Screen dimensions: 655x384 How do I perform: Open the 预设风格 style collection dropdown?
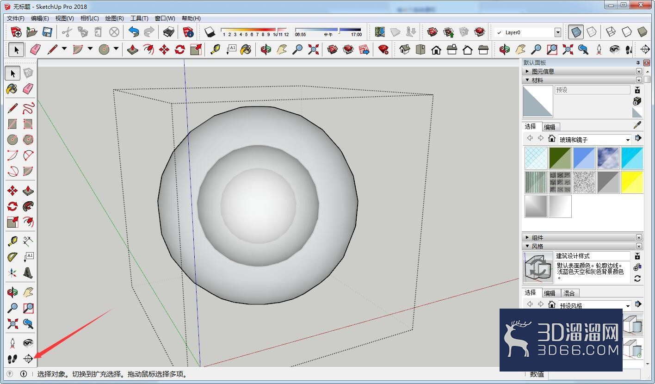[x=628, y=306]
